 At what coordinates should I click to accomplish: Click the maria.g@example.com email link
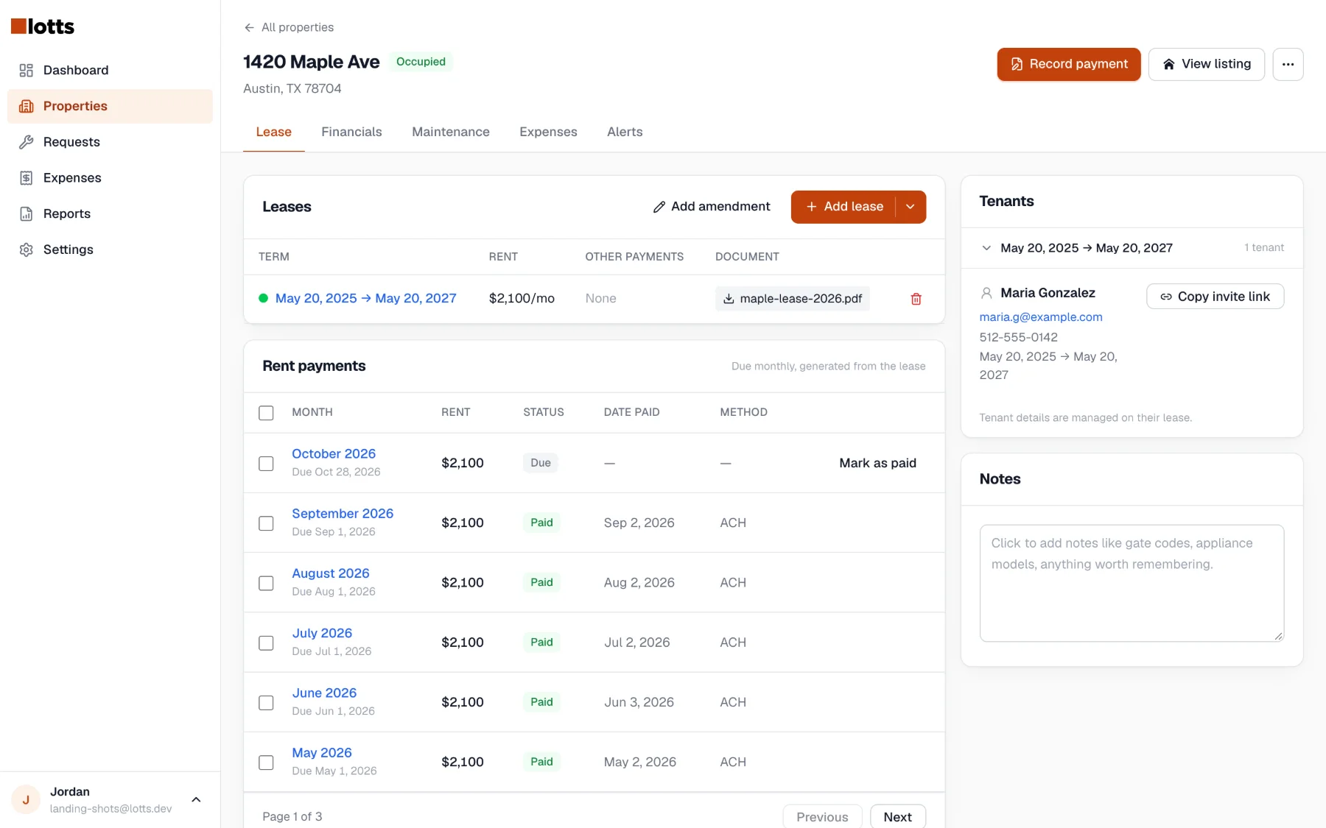pos(1040,317)
